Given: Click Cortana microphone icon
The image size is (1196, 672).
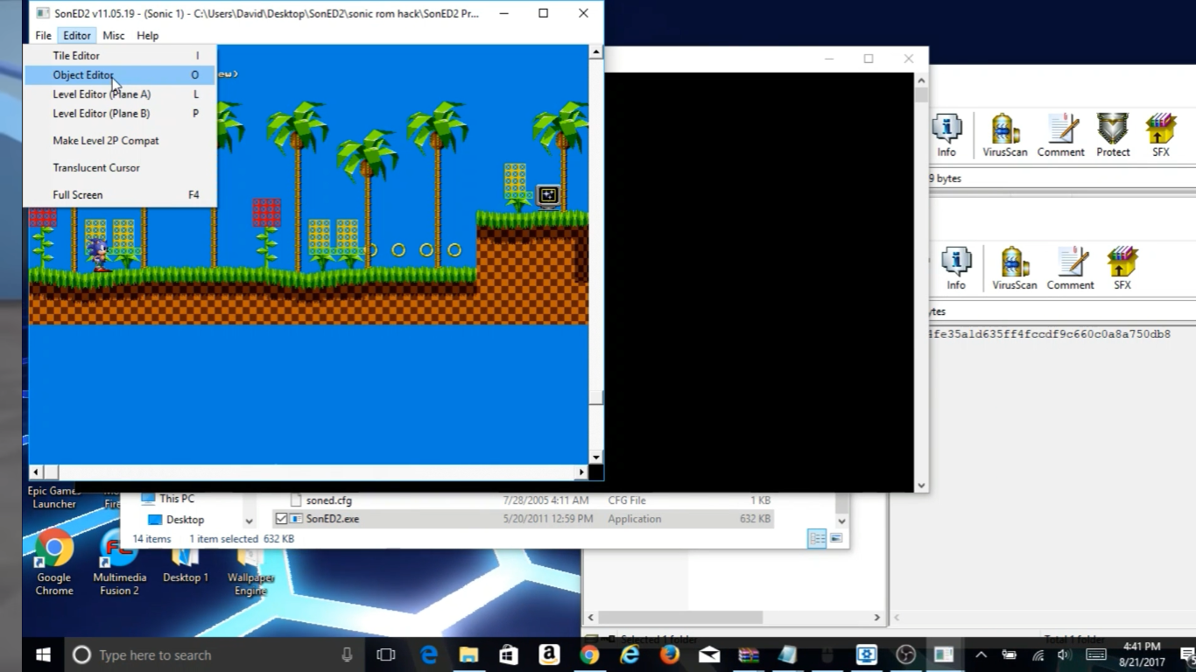Looking at the screenshot, I should pos(347,654).
